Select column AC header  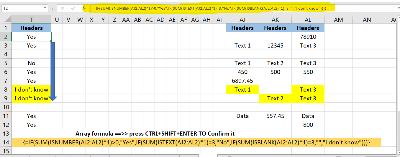point(149,20)
